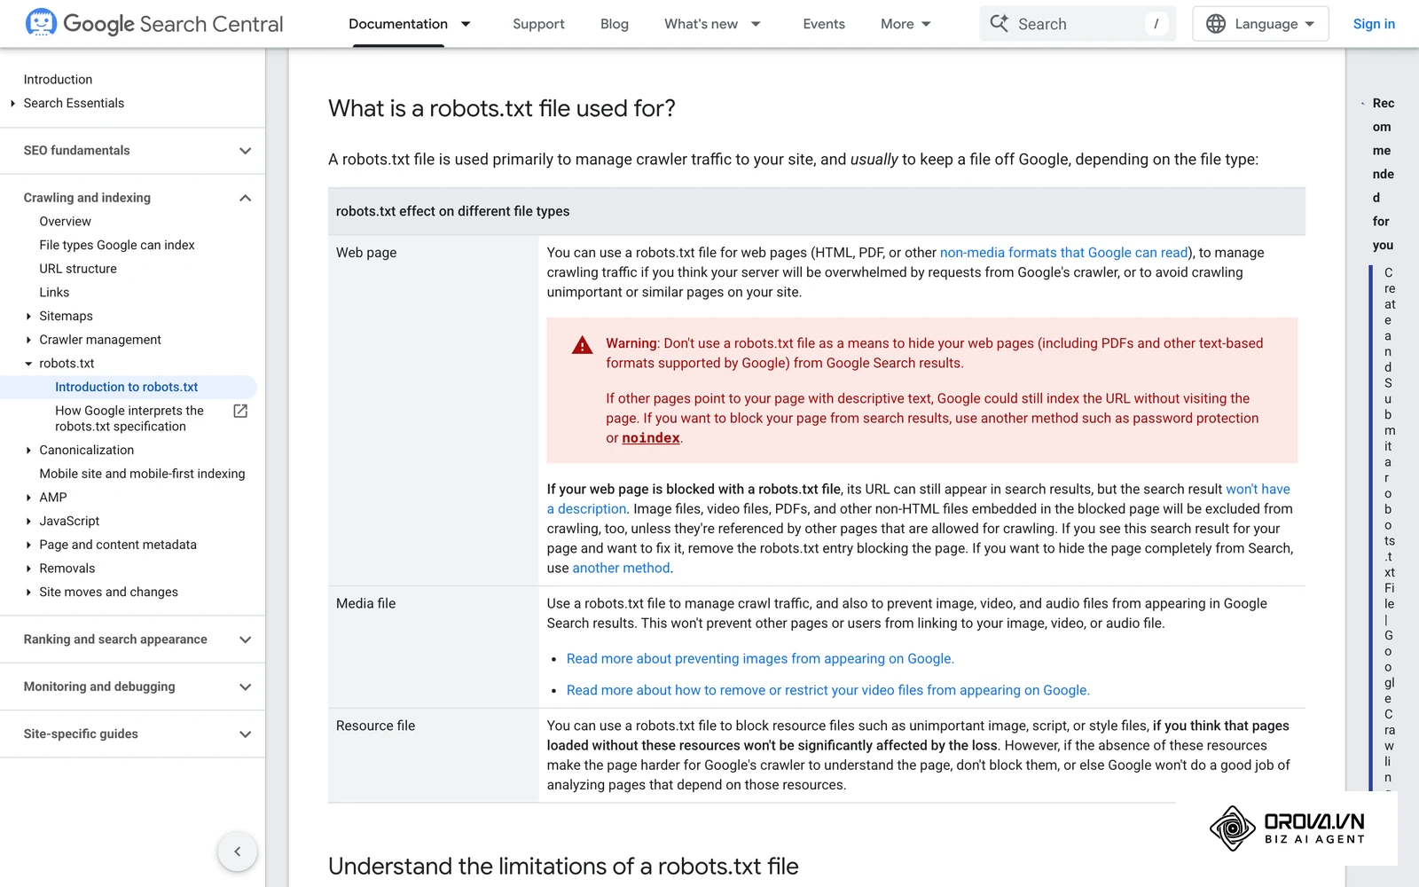This screenshot has height=887, width=1419.
Task: Expand Crawler management tree item
Action: (x=28, y=340)
